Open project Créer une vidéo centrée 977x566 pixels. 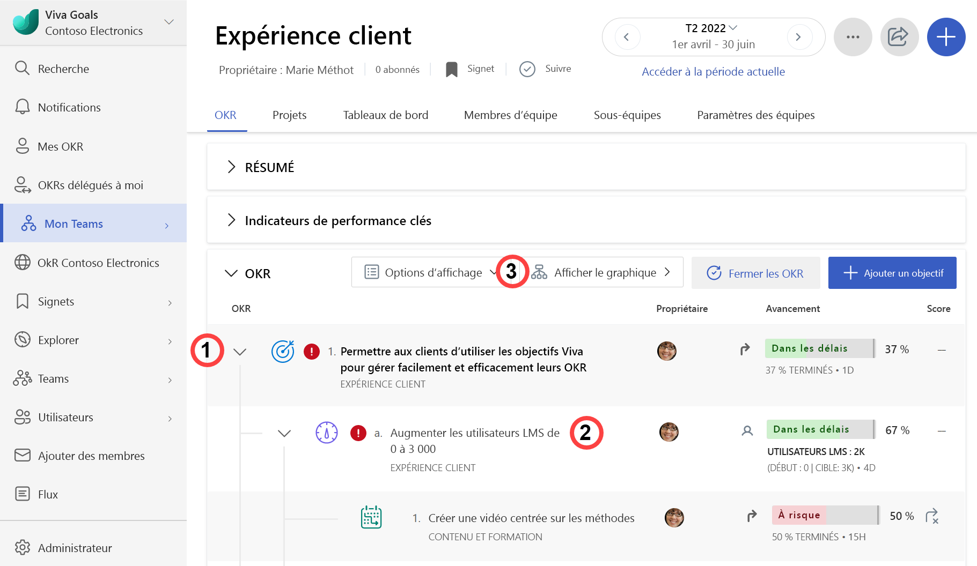point(531,518)
